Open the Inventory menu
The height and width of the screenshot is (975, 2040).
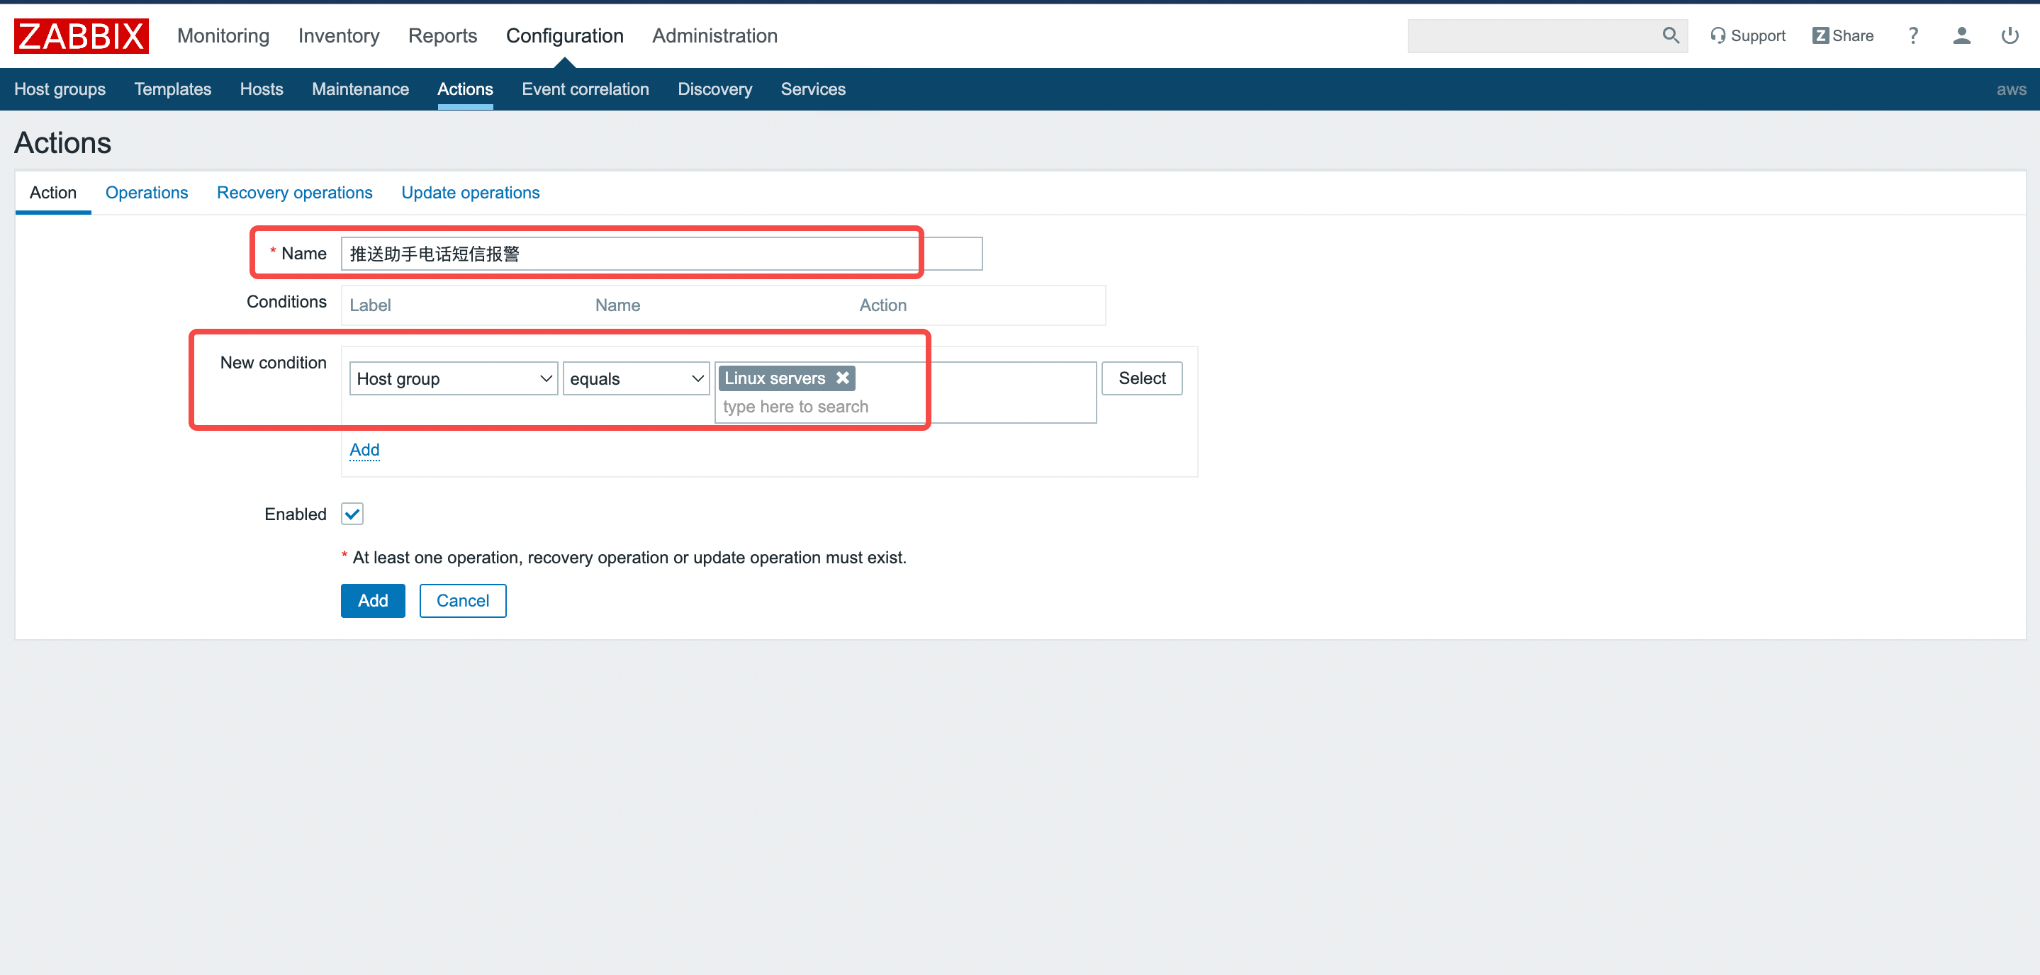(339, 35)
